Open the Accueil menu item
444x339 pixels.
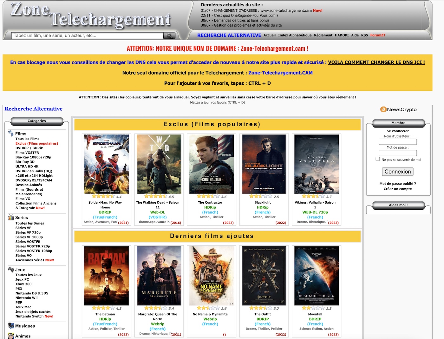point(270,35)
